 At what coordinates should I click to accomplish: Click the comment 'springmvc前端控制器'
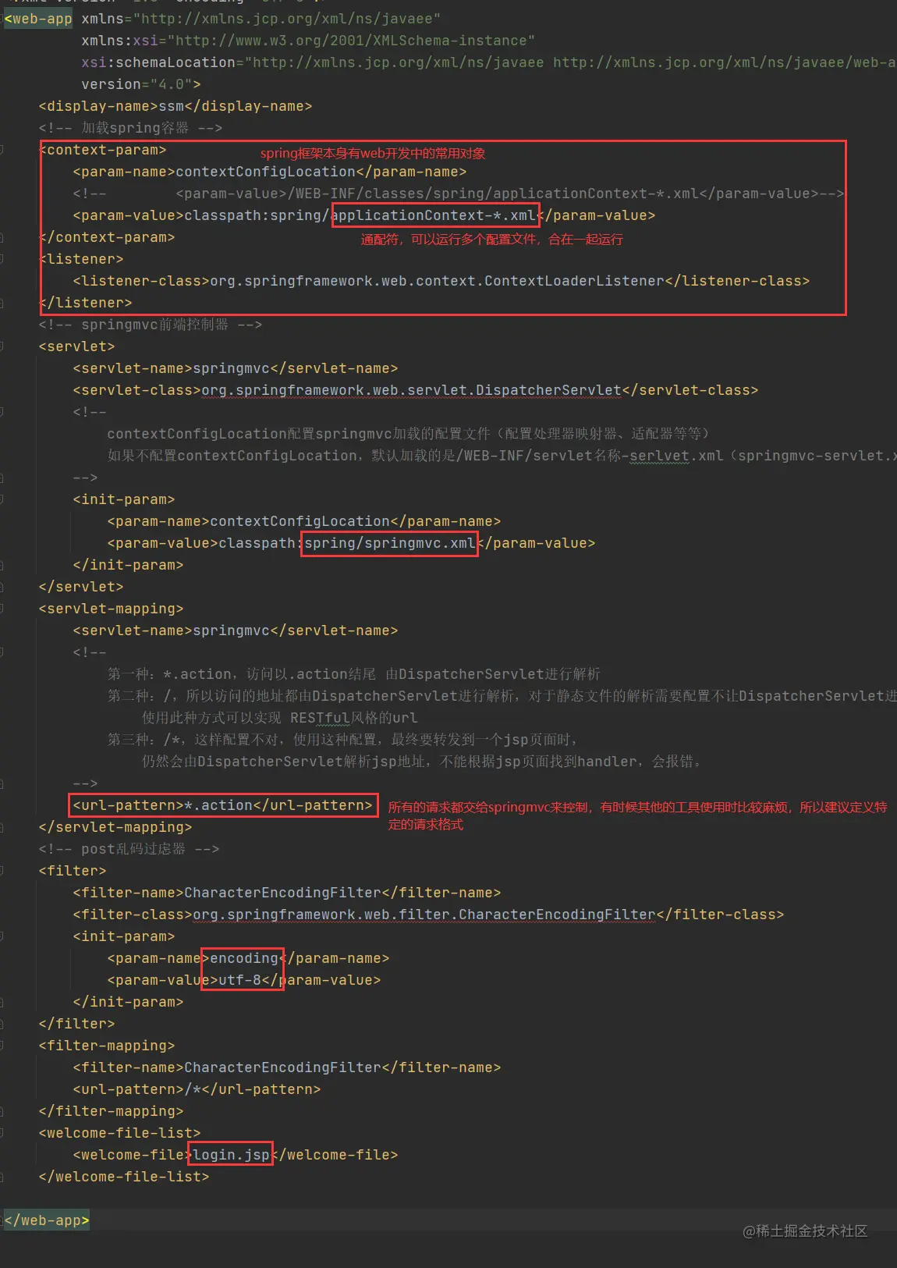point(150,325)
